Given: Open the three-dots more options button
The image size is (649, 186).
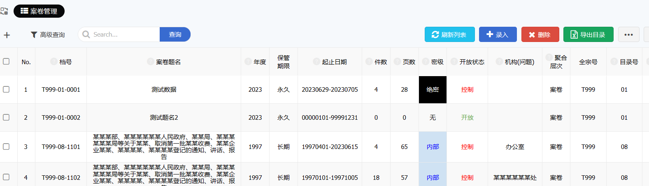Looking at the screenshot, I should pos(628,35).
